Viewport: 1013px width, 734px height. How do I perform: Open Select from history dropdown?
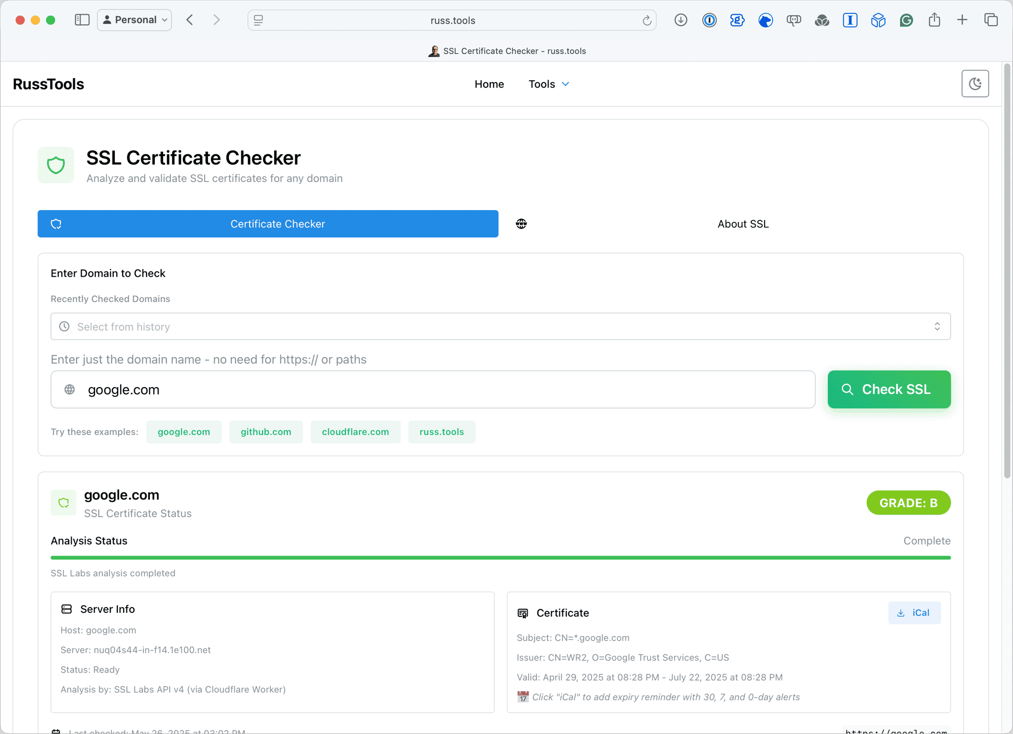pyautogui.click(x=500, y=326)
